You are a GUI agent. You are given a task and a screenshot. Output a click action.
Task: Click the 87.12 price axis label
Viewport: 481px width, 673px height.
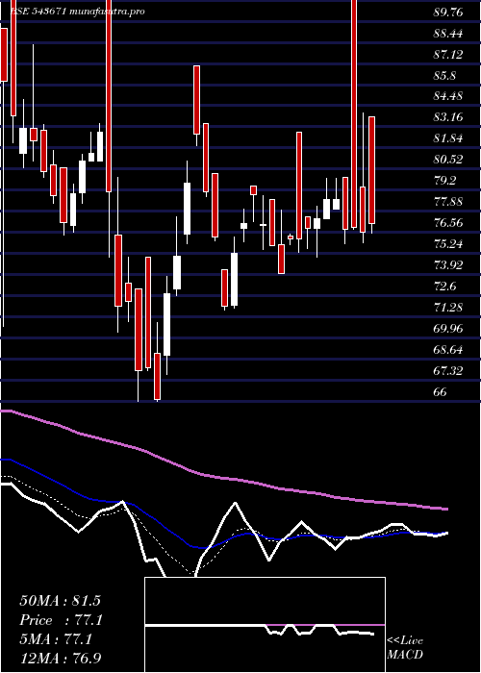point(448,55)
